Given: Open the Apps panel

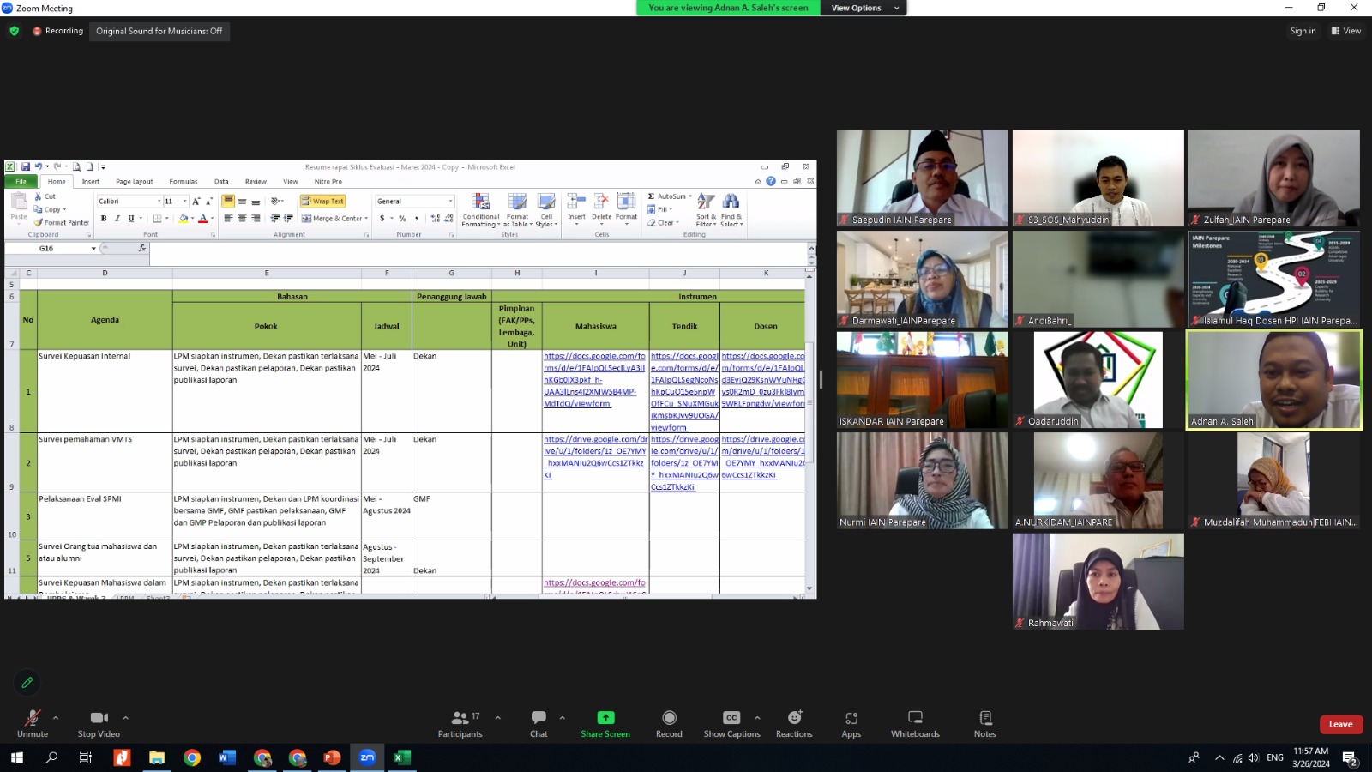Looking at the screenshot, I should pyautogui.click(x=851, y=723).
